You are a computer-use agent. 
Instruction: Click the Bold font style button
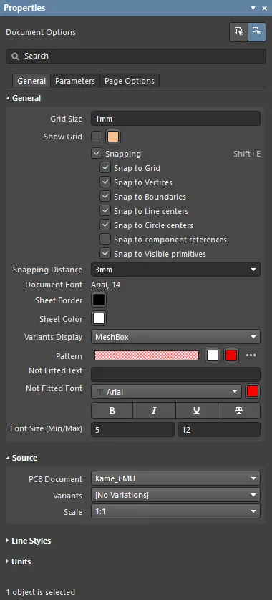112,410
